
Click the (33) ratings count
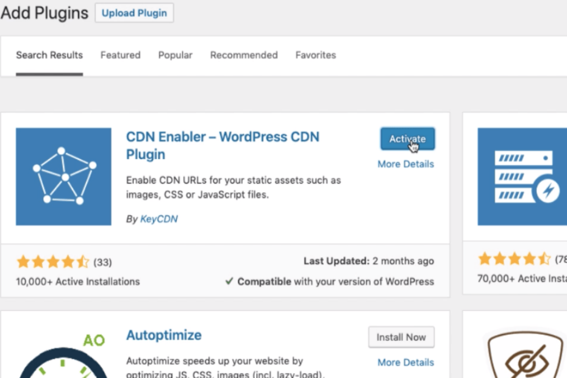coord(102,262)
